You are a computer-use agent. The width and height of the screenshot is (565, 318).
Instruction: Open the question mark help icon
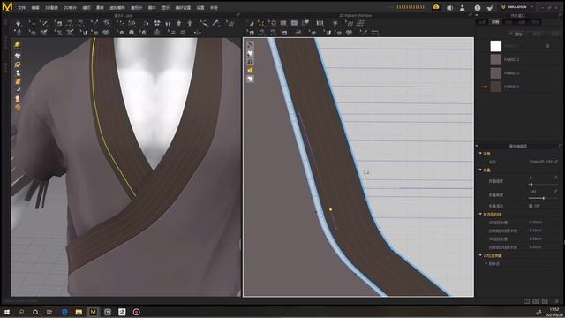click(478, 8)
